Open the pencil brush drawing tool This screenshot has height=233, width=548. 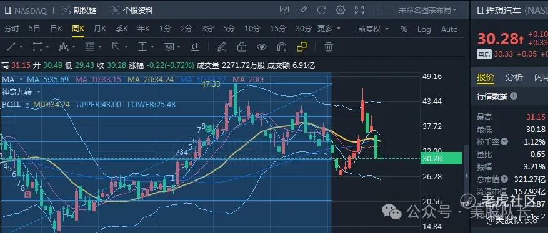coord(221,47)
